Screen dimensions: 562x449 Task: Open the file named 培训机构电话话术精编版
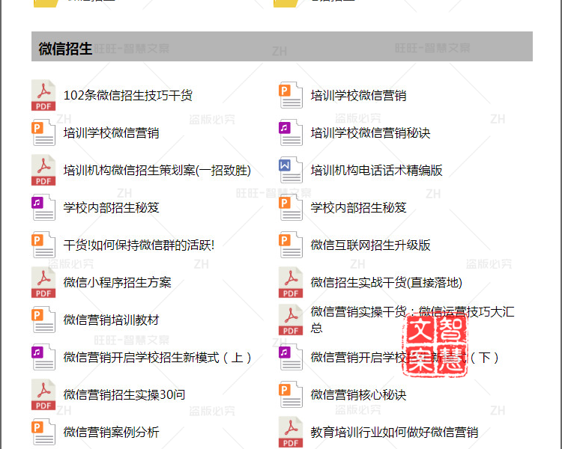(376, 170)
